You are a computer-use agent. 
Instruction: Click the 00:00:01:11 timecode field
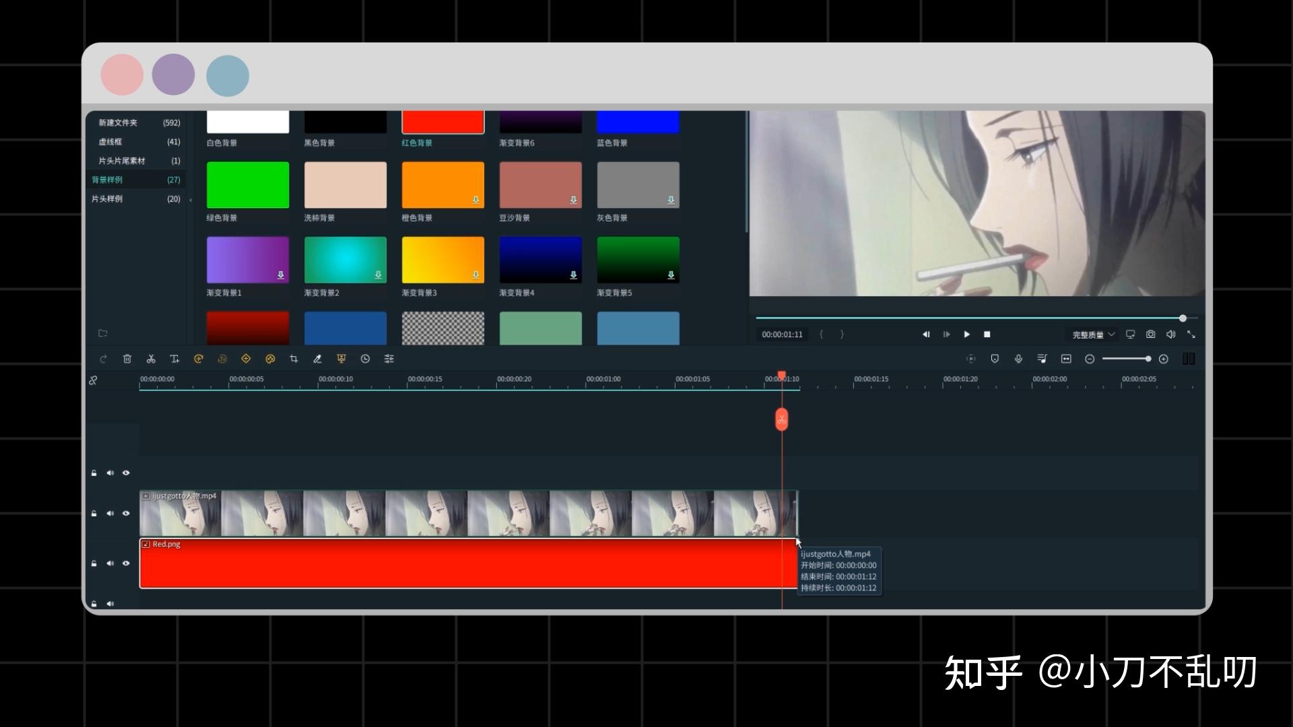tap(783, 335)
